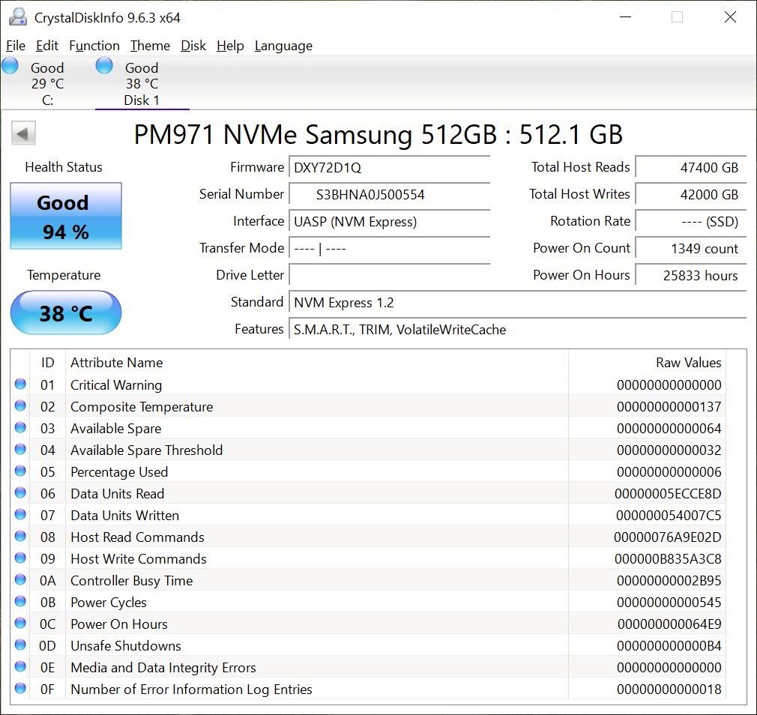This screenshot has height=715, width=757.
Task: Open the Language menu
Action: click(x=283, y=46)
